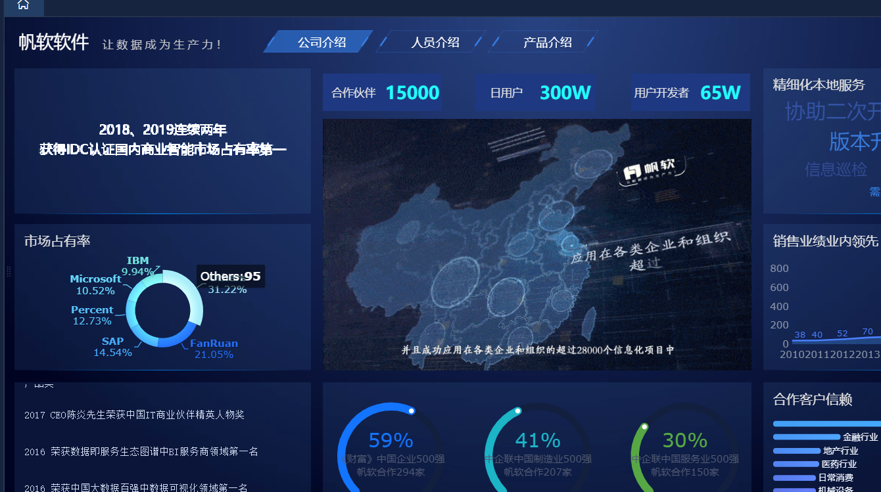
Task: Click the 医药行业 bar
Action: (x=796, y=464)
